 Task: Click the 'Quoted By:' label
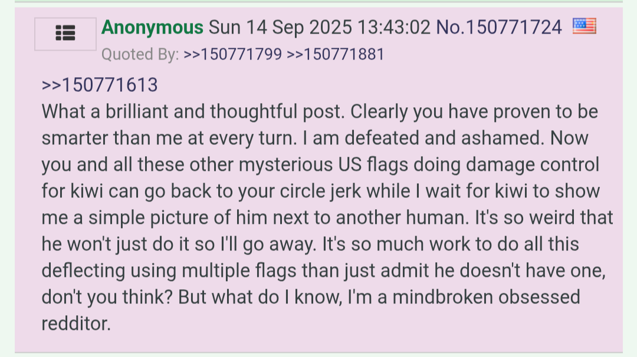pos(140,54)
